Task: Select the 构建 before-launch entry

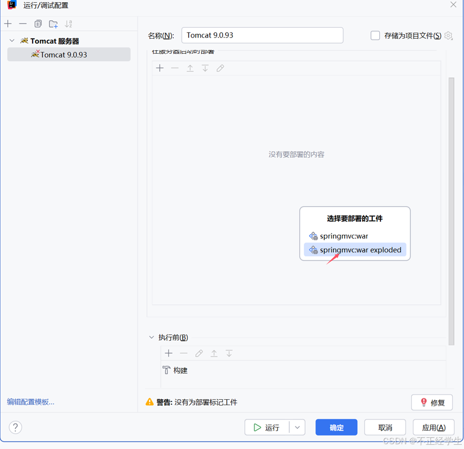Action: pos(175,370)
